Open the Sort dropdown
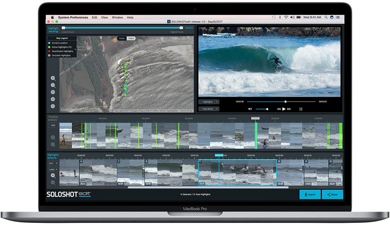Screen dimensions: 390x225 pos(53,163)
